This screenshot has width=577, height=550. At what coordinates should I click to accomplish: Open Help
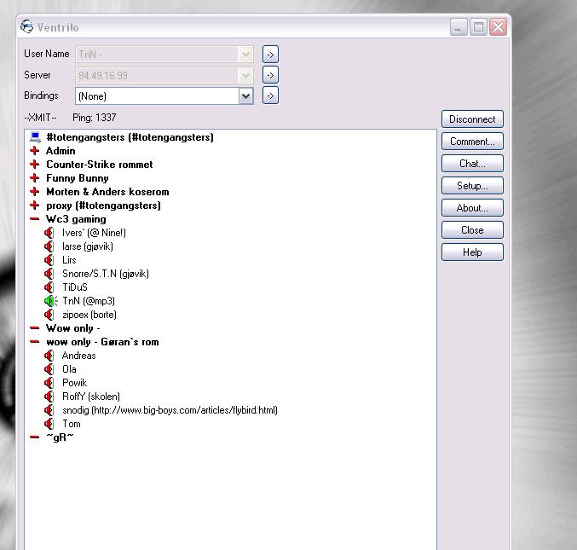click(x=472, y=252)
